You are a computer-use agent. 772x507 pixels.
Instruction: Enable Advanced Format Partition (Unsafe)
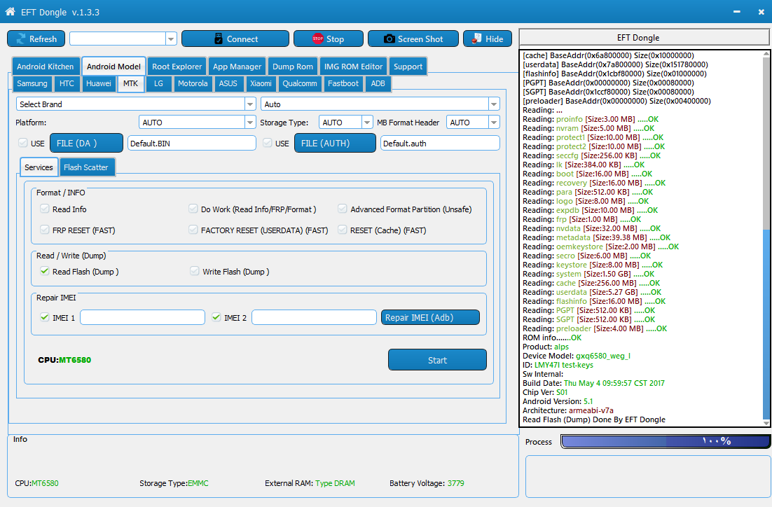(342, 209)
